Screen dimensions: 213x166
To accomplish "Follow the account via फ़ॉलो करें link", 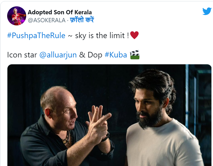I will [82, 20].
